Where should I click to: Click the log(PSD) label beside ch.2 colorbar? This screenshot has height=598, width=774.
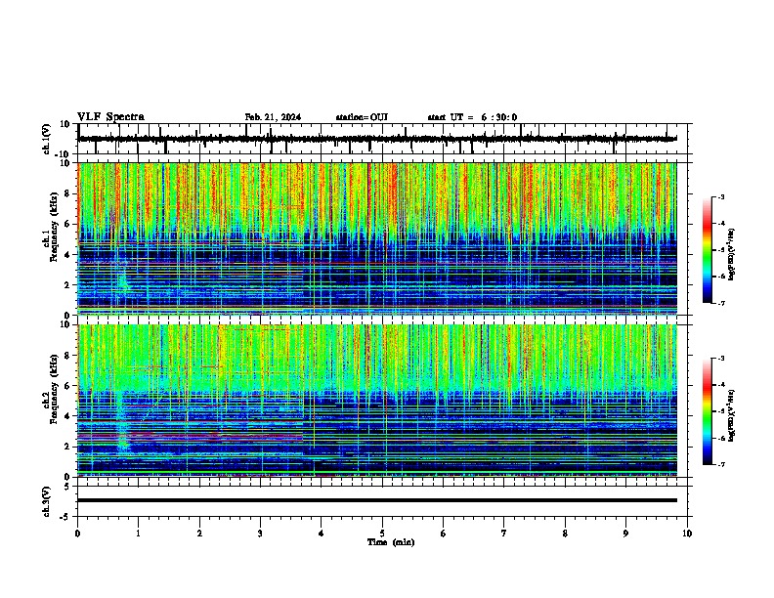731,415
